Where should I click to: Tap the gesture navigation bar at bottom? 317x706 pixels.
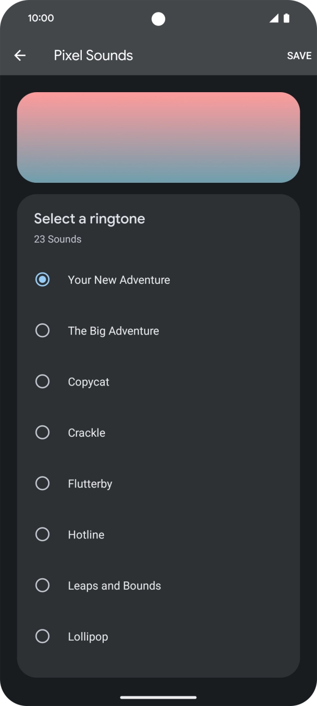pos(158,697)
